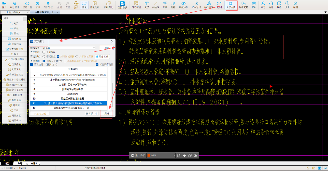Click the 图层管理 layer management icon

[x=48, y=5]
